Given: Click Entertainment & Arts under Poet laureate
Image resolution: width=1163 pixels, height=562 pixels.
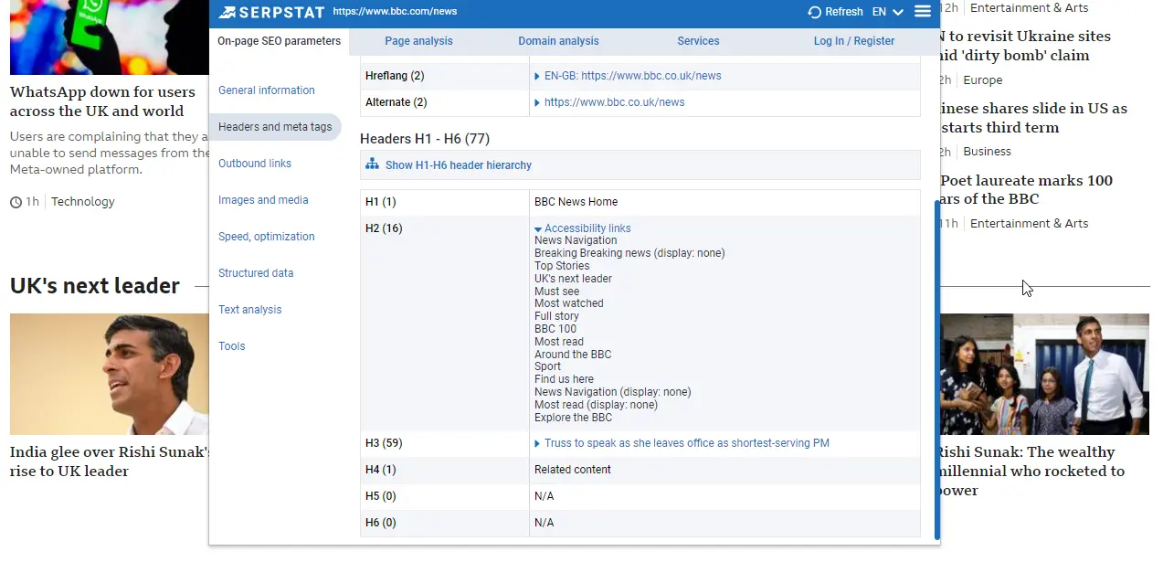Looking at the screenshot, I should [x=1030, y=224].
